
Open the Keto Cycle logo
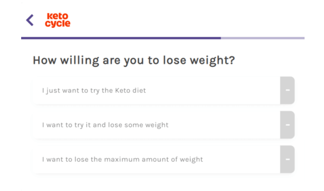tap(57, 20)
